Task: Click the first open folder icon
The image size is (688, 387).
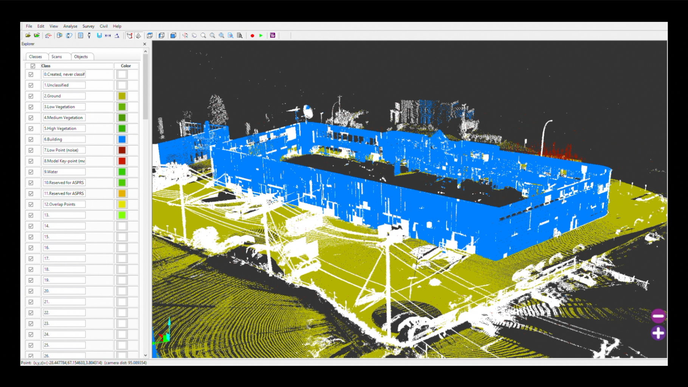Action: 28,36
